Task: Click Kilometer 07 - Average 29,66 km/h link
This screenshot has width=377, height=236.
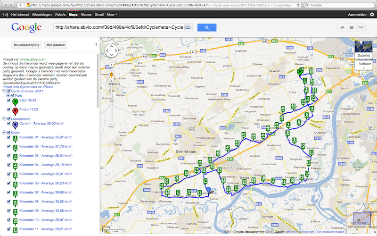Action: [x=46, y=193]
